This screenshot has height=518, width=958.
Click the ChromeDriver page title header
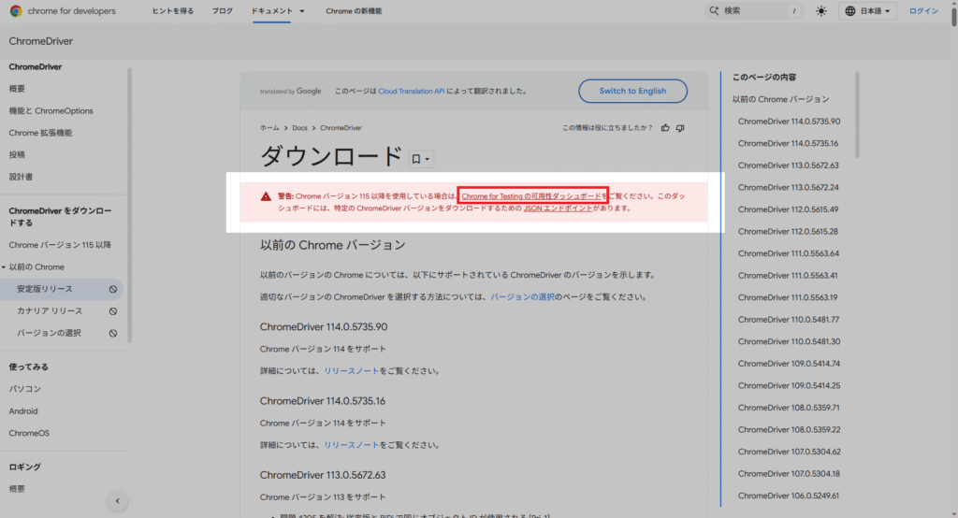[x=41, y=41]
